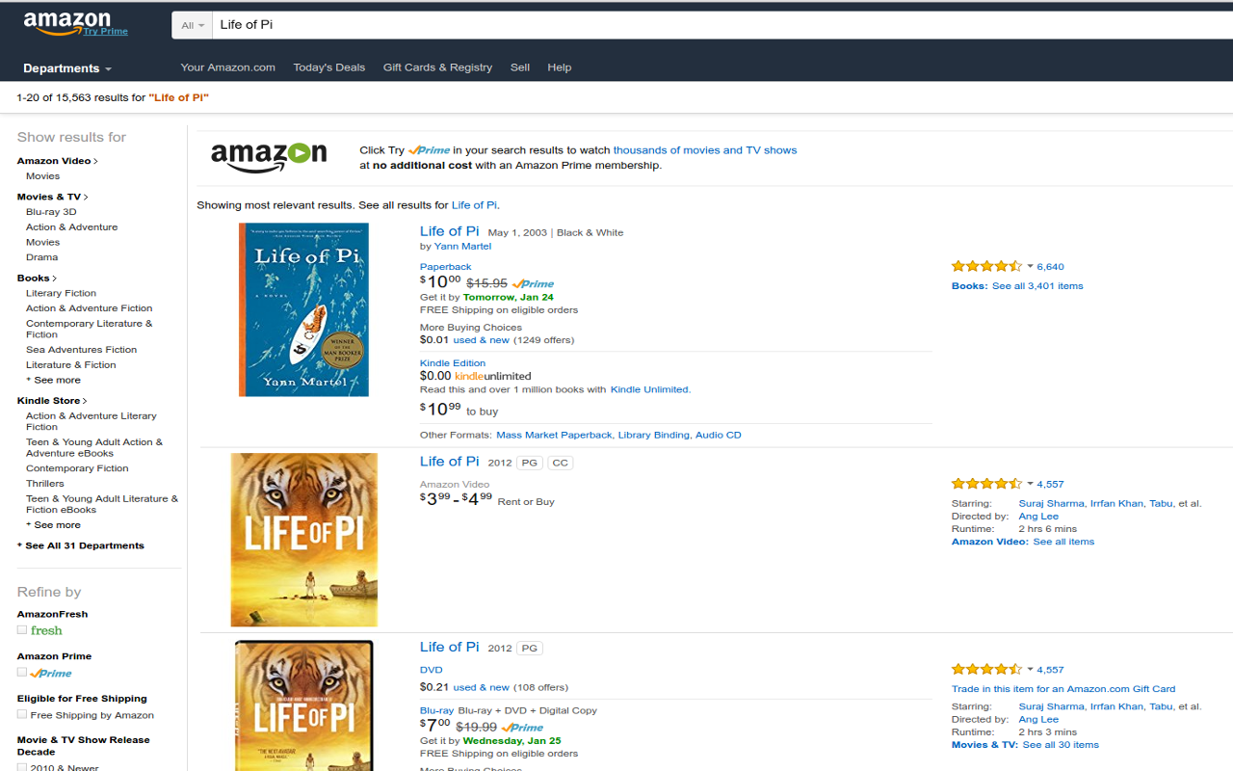Click the Amazon logo in header
Viewport: 1233px width, 771px height.
click(67, 23)
